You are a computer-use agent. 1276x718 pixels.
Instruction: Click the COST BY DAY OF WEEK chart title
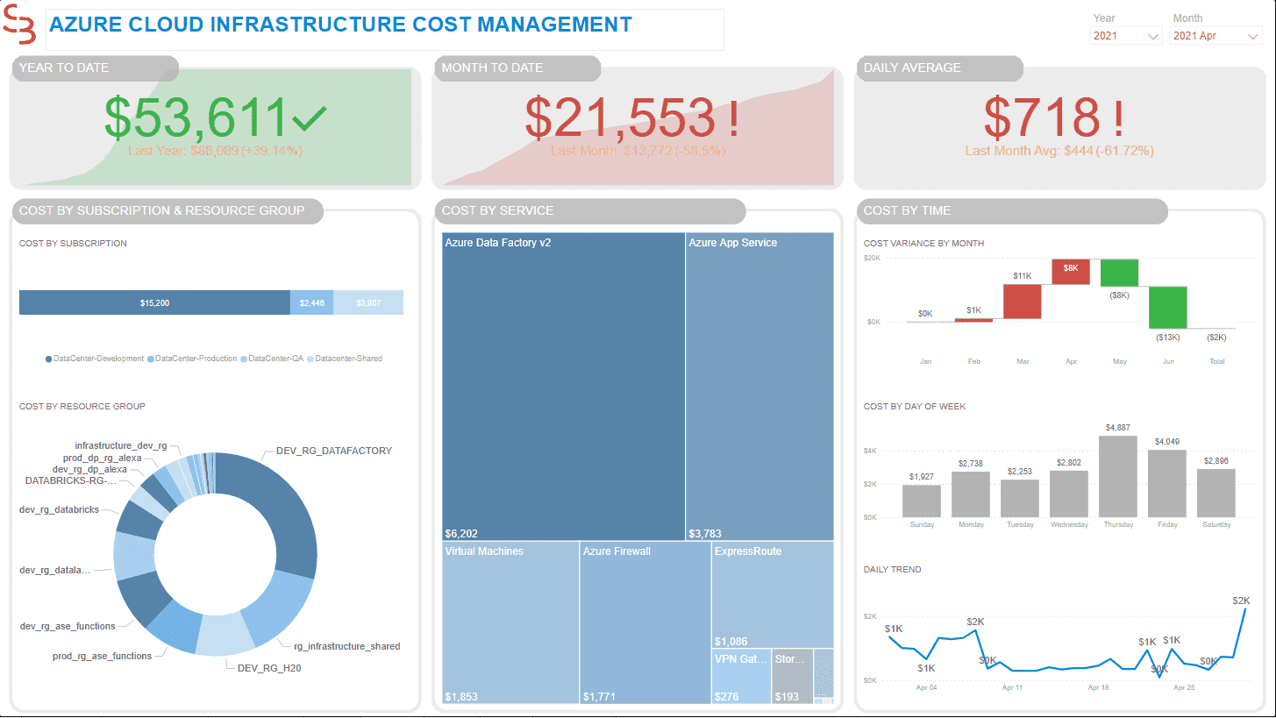(x=915, y=407)
